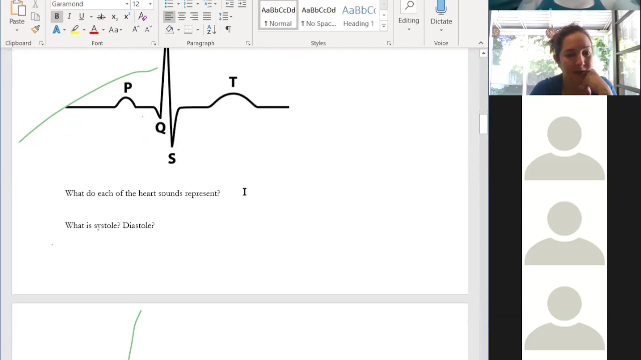The image size is (641, 360).
Task: Click the Paste clipboard icon
Action: [x=17, y=8]
